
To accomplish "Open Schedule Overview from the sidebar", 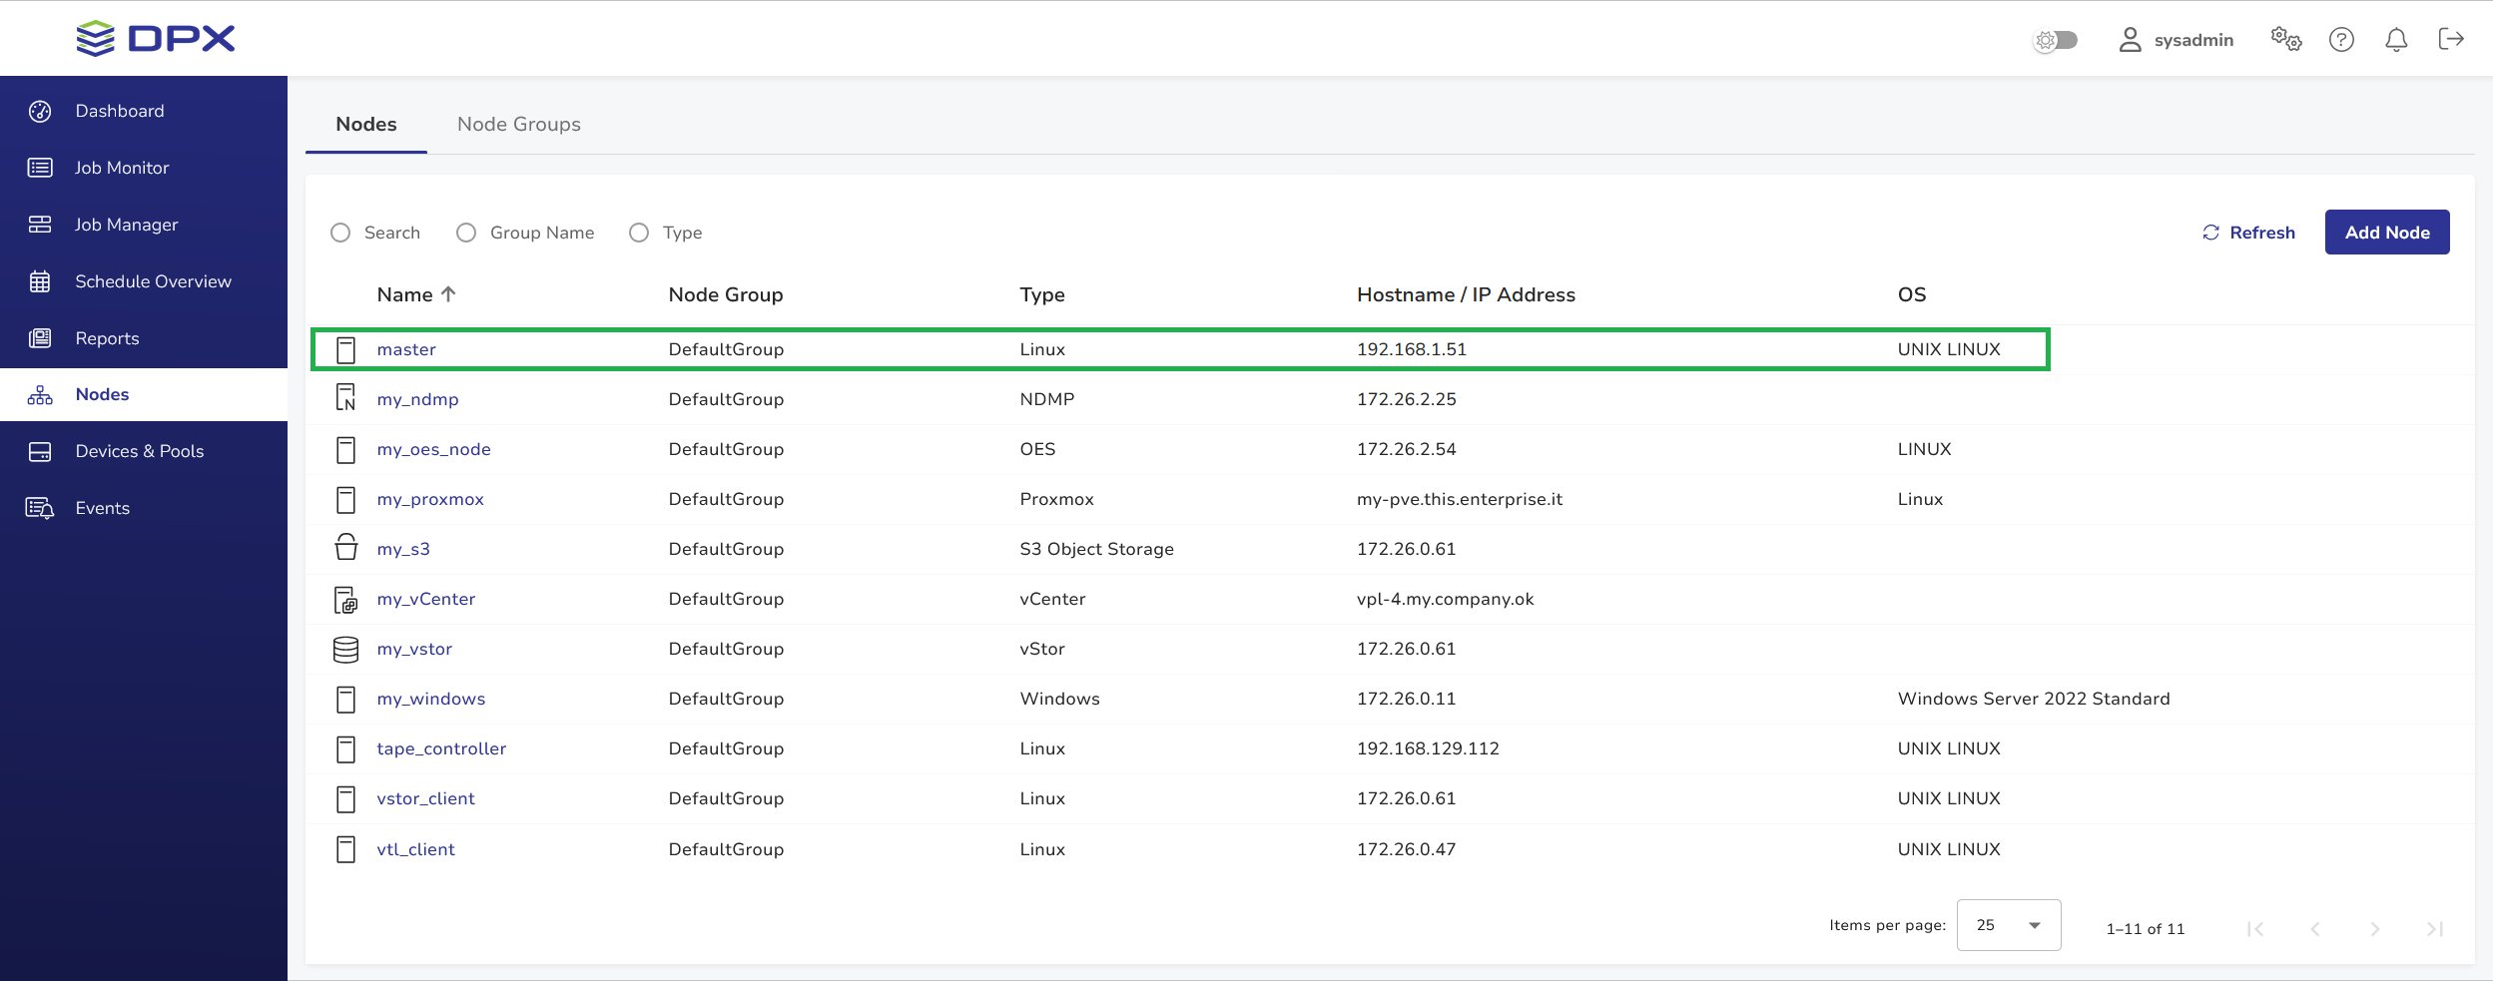I will [x=144, y=281].
